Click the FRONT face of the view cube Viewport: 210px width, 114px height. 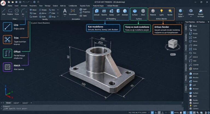click(171, 44)
